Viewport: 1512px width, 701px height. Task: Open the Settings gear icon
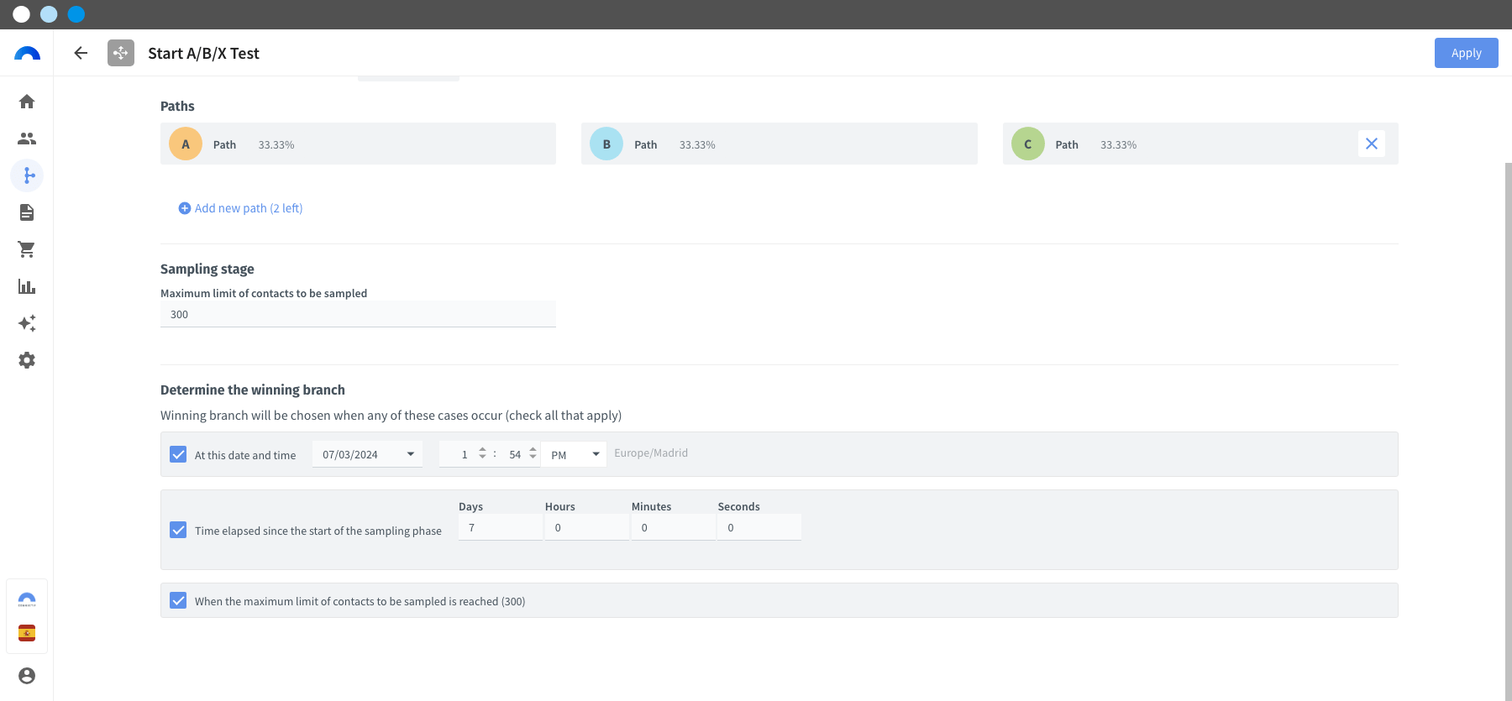point(27,360)
